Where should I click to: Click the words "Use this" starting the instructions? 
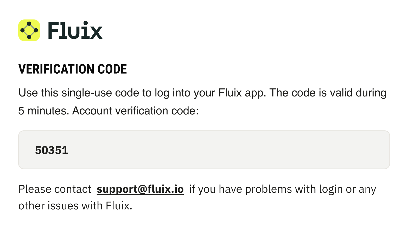coord(38,93)
